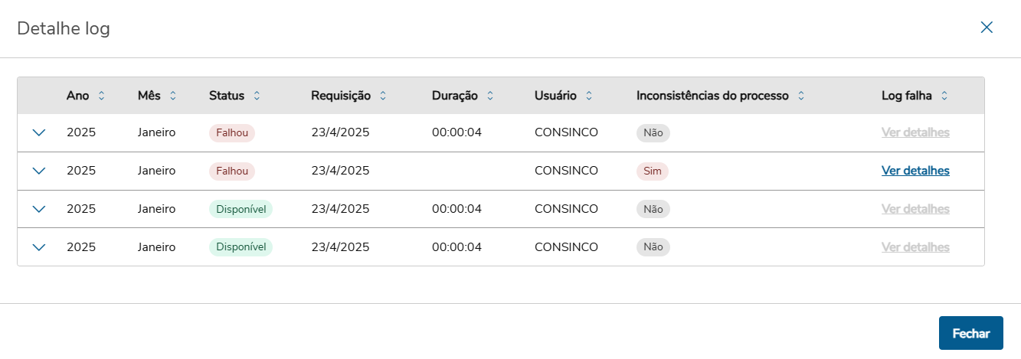Click the Inconsistências do processo header label

(712, 96)
